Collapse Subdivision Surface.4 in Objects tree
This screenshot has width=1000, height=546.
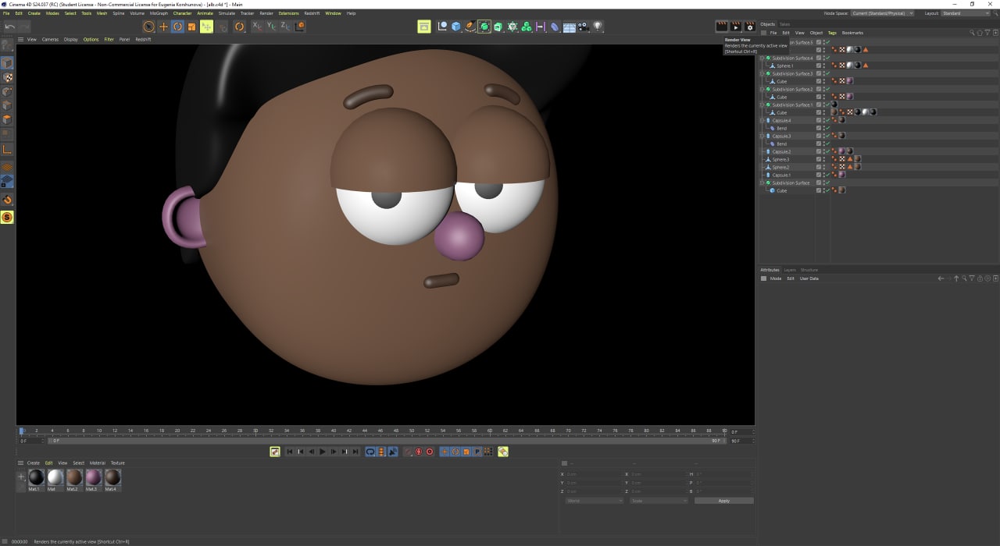[x=762, y=58]
